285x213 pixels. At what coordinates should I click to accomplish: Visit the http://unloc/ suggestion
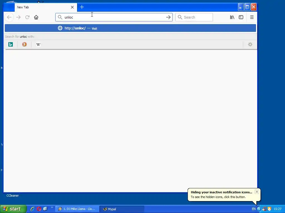pos(130,28)
